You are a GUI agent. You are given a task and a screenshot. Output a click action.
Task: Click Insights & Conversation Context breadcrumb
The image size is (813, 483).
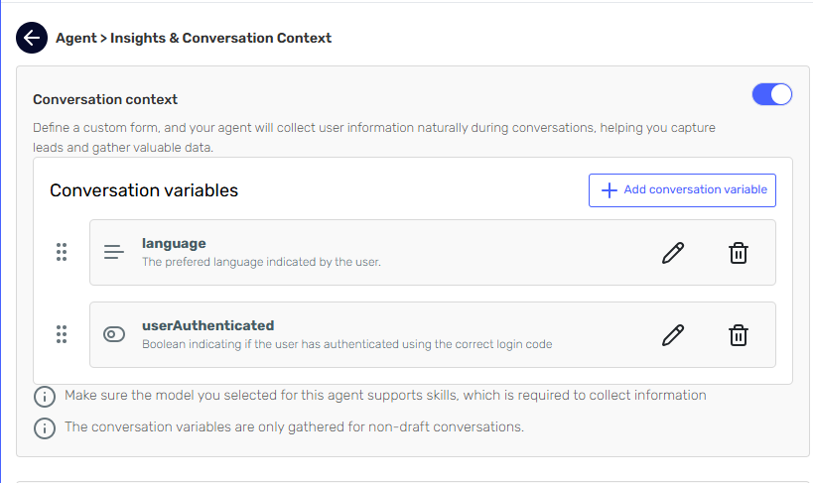tap(220, 38)
